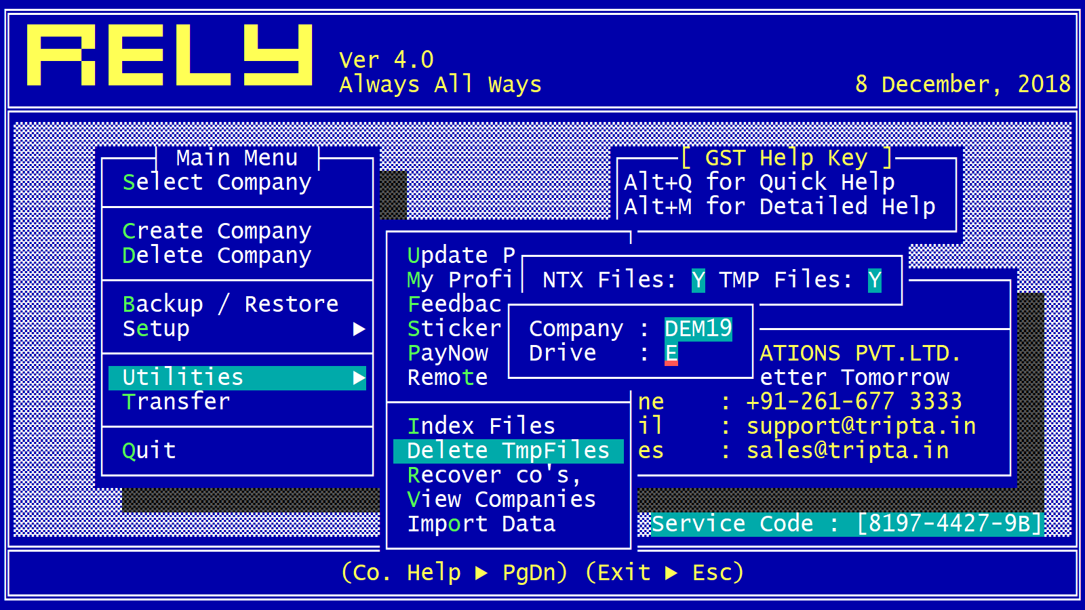
Task: Click highlighted Delete TmpFiles option
Action: coord(509,451)
